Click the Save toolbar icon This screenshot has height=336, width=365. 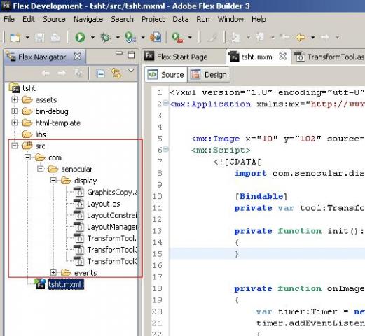click(x=40, y=37)
